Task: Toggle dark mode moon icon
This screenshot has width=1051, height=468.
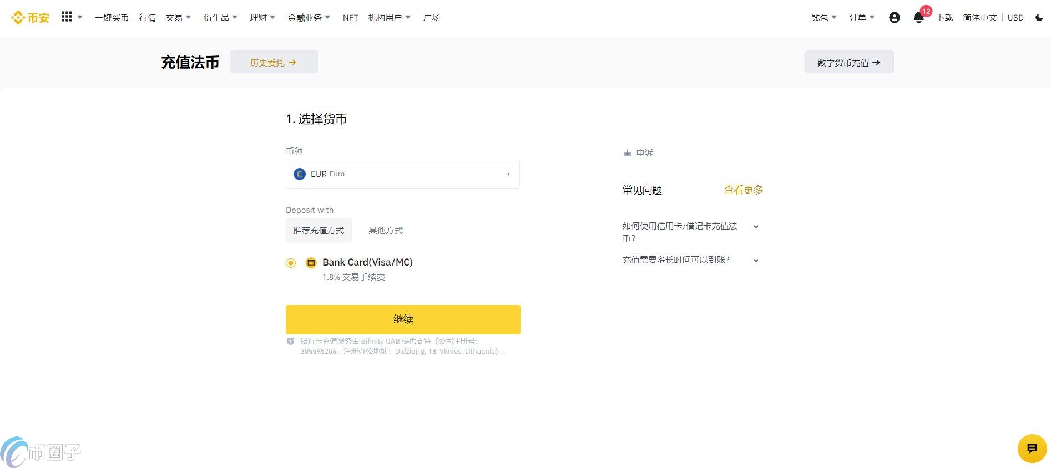Action: click(1039, 17)
